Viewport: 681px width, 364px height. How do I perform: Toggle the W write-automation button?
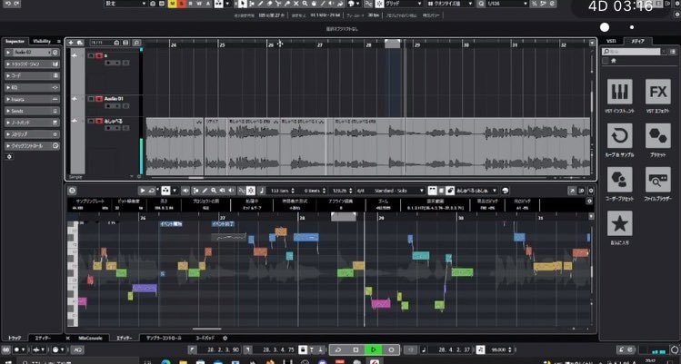199,4
